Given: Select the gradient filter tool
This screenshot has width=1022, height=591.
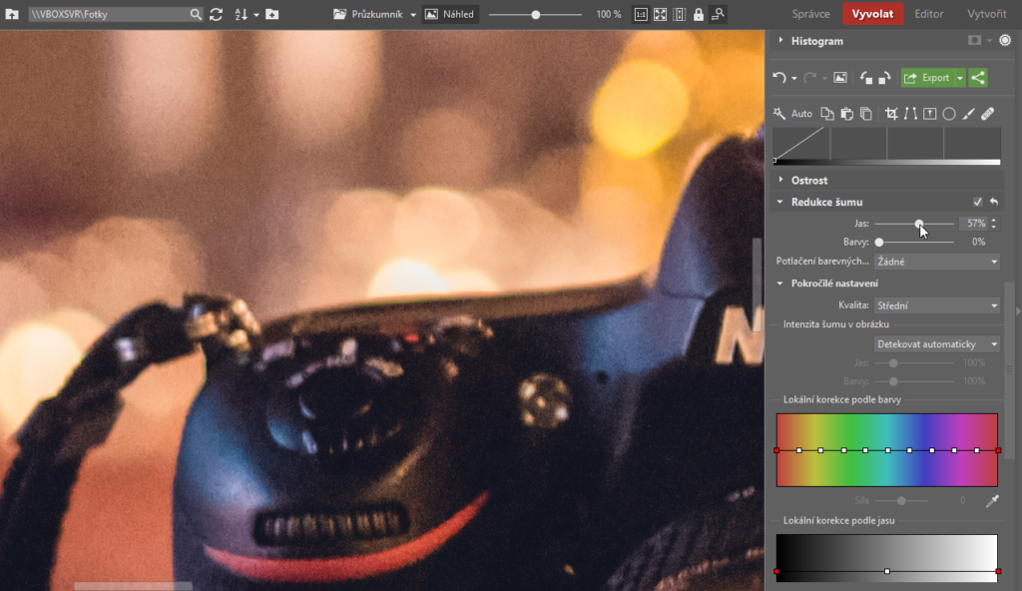Looking at the screenshot, I should click(x=930, y=114).
